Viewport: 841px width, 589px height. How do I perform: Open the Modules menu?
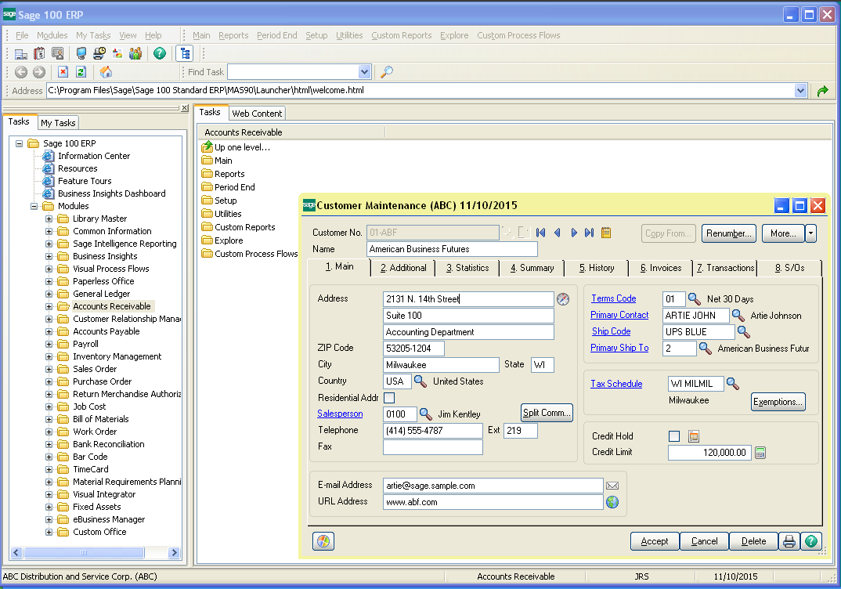52,35
